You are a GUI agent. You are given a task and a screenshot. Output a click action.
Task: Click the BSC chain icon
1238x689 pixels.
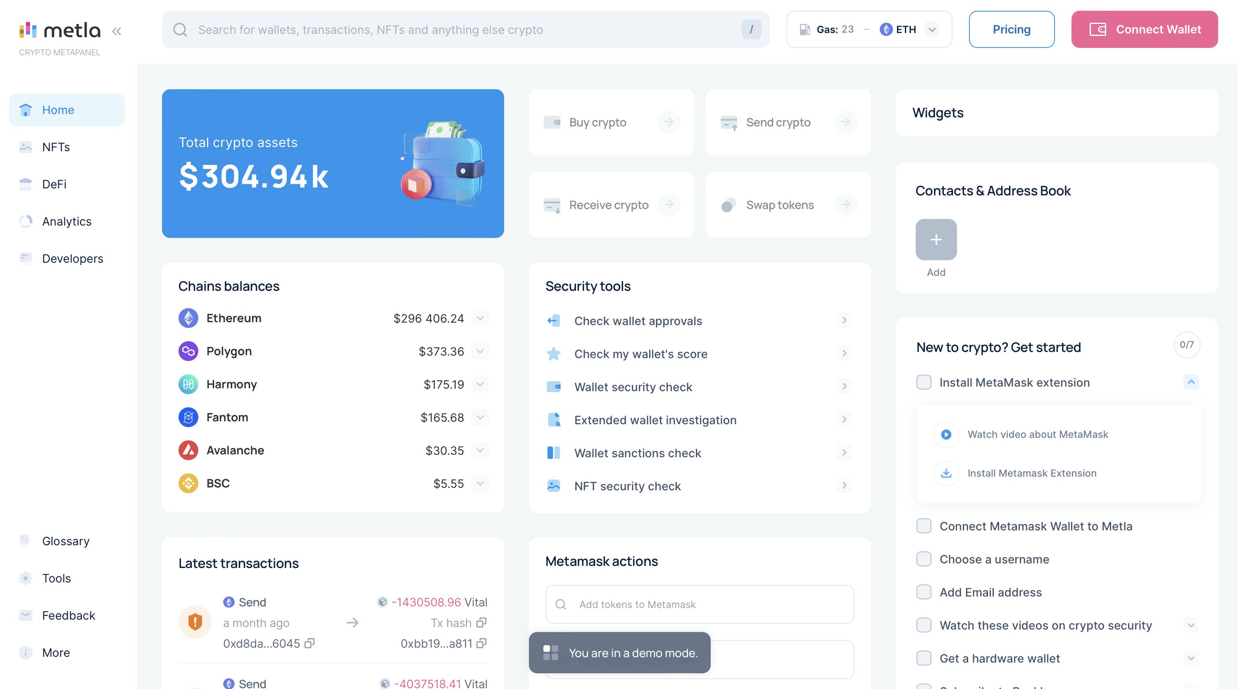click(188, 483)
